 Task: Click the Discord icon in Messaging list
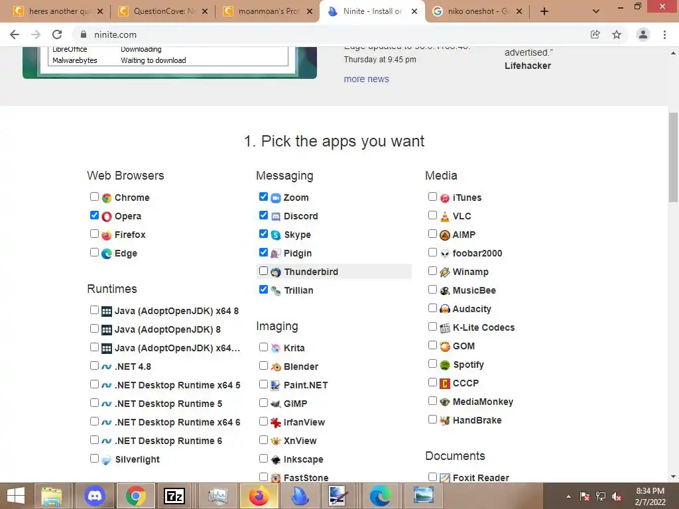[x=276, y=217]
